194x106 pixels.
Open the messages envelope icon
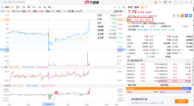click(x=165, y=2)
